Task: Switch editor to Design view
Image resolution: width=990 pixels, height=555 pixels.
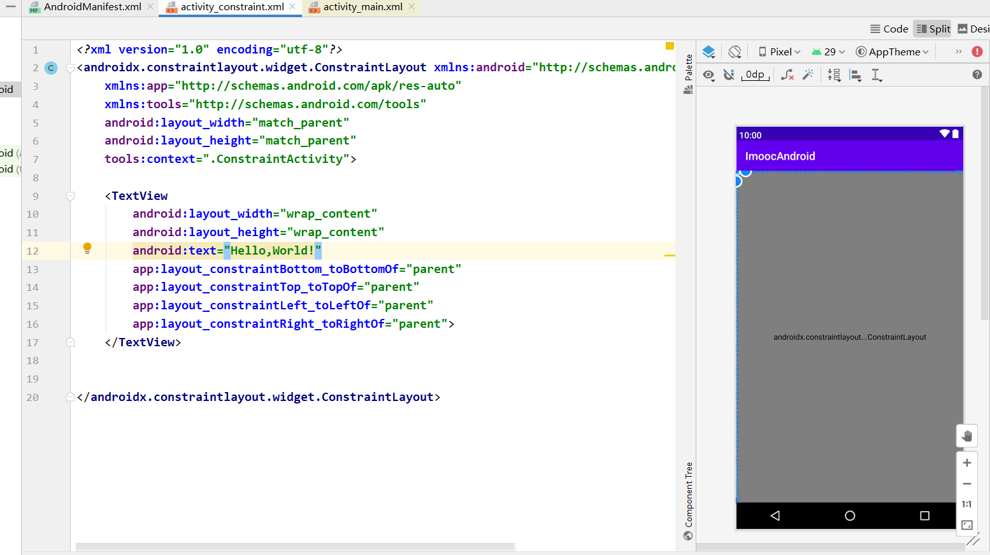Action: coord(973,29)
